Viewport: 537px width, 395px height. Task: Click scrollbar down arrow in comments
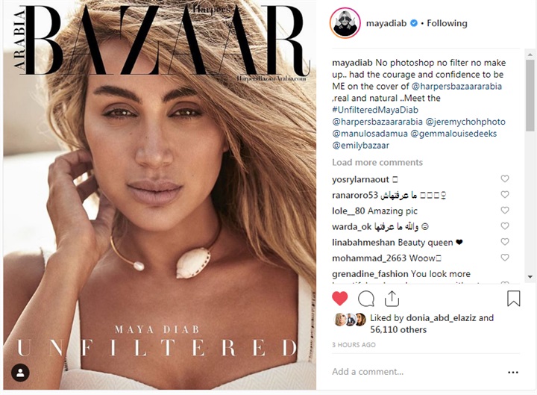(x=530, y=277)
